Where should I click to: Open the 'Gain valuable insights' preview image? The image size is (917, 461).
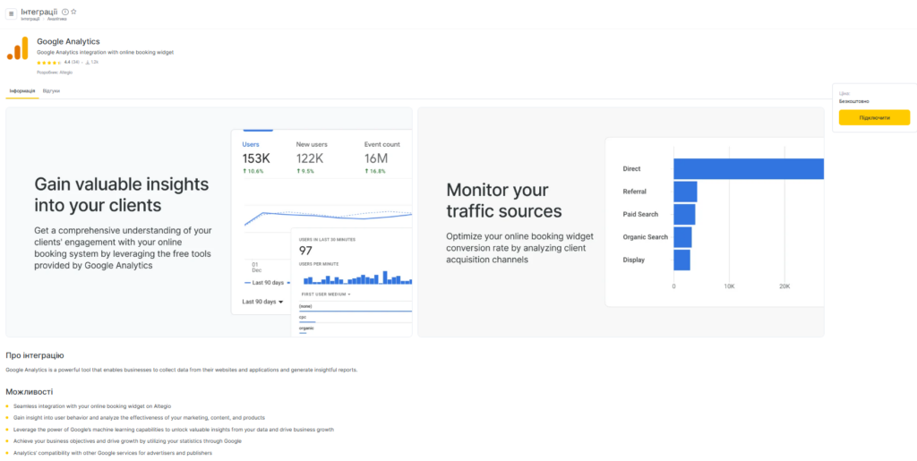click(209, 222)
